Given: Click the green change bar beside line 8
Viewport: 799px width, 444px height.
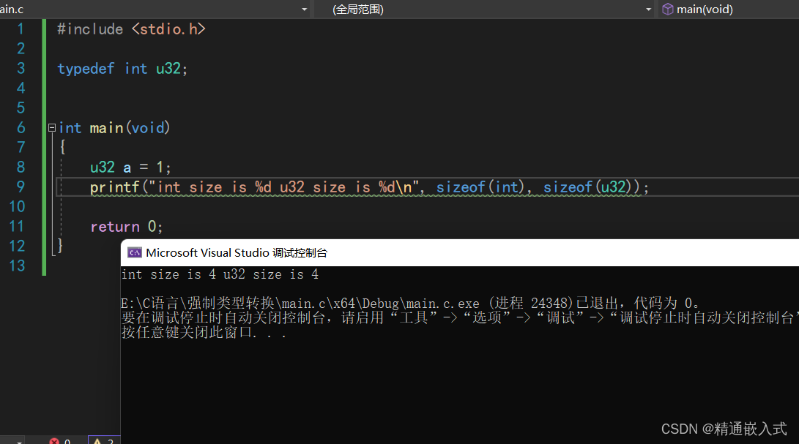Looking at the screenshot, I should pyautogui.click(x=45, y=167).
